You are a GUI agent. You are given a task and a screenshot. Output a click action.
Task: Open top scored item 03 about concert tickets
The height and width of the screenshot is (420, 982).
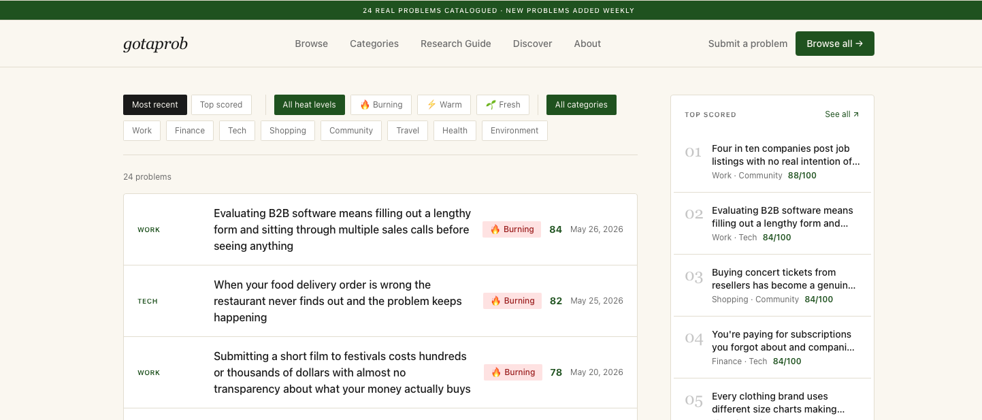772,285
